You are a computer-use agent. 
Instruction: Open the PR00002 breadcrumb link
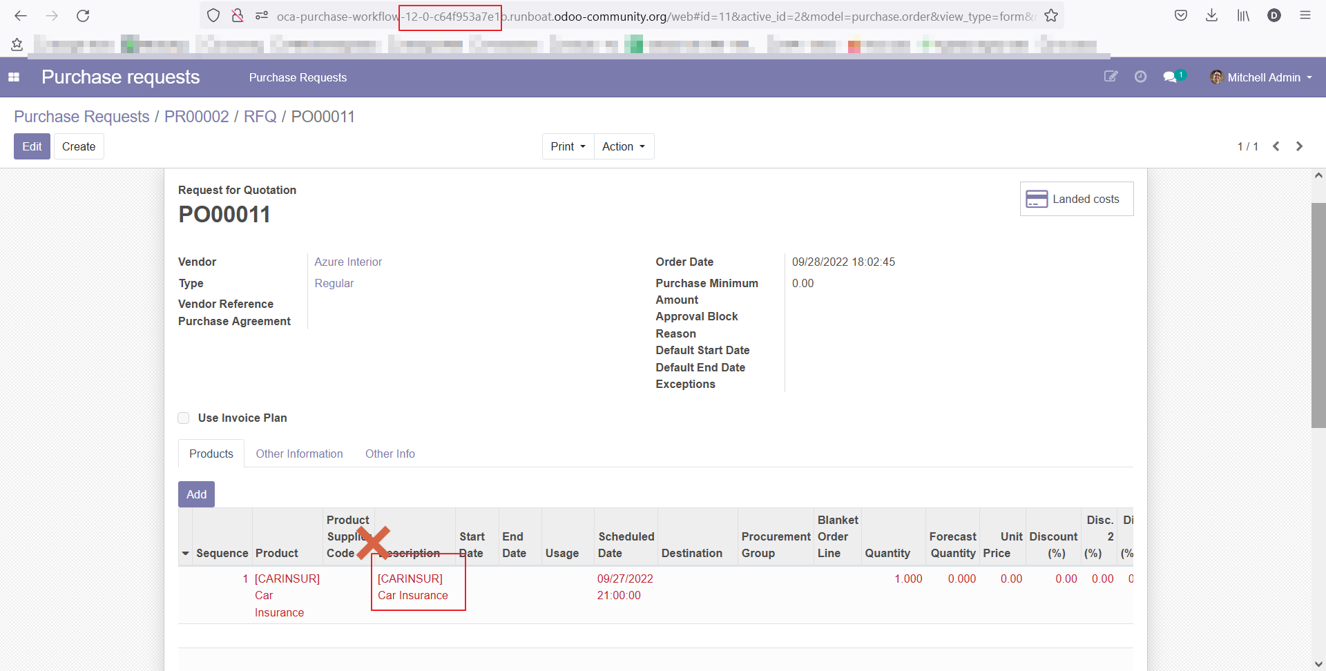tap(196, 117)
